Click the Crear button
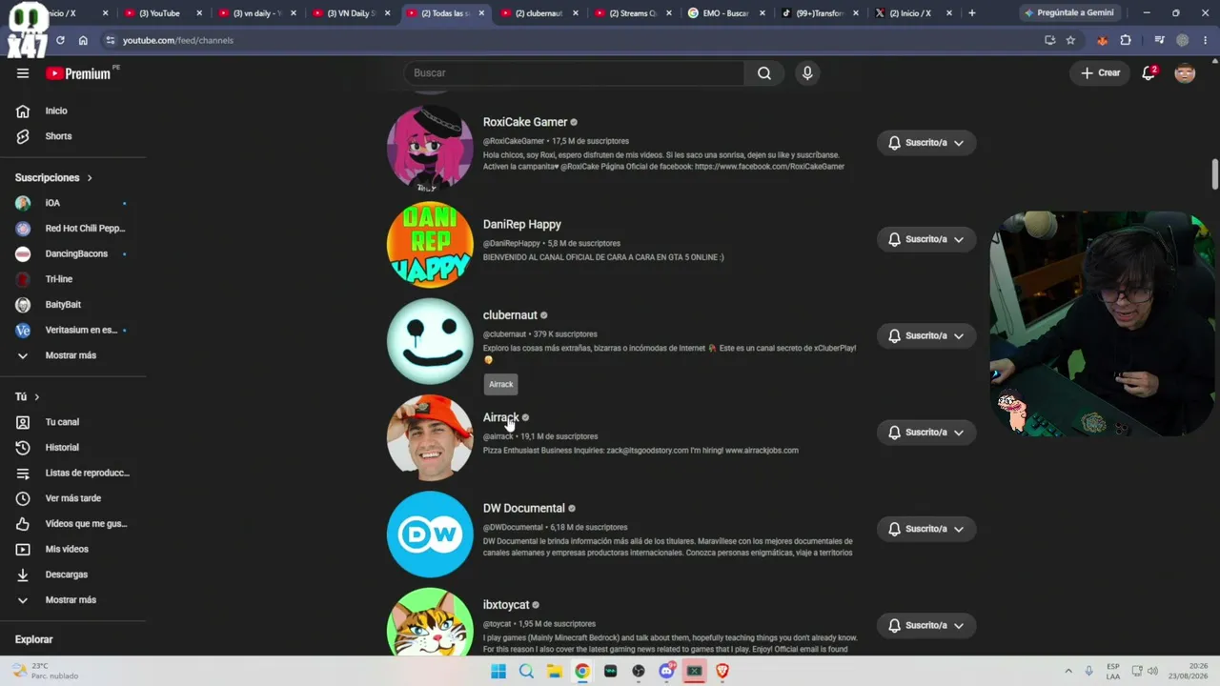Viewport: 1220px width, 686px height. click(x=1100, y=73)
